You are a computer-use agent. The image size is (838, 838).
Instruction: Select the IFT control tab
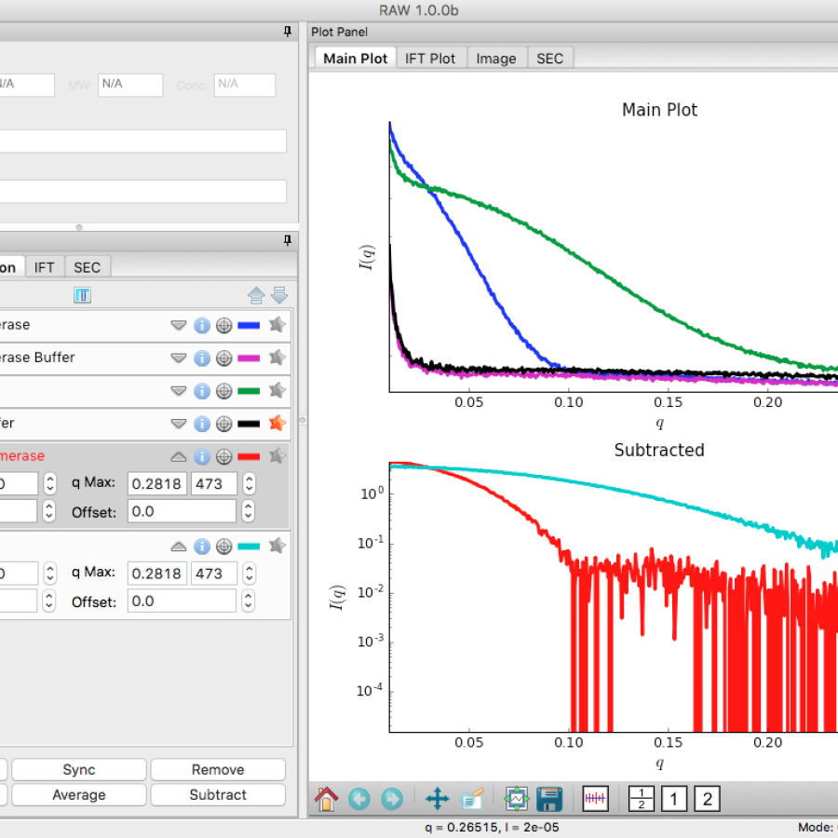[x=45, y=267]
